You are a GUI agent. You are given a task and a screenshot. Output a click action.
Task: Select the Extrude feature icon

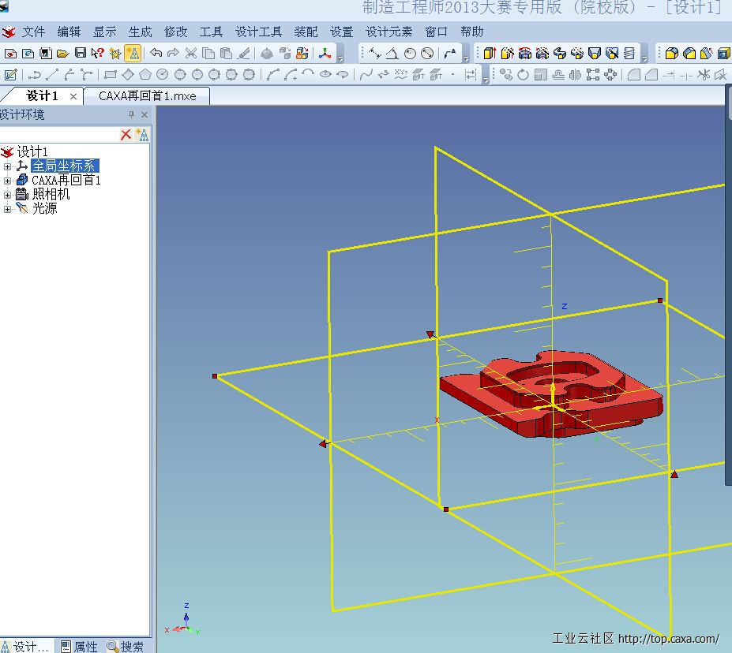[489, 53]
